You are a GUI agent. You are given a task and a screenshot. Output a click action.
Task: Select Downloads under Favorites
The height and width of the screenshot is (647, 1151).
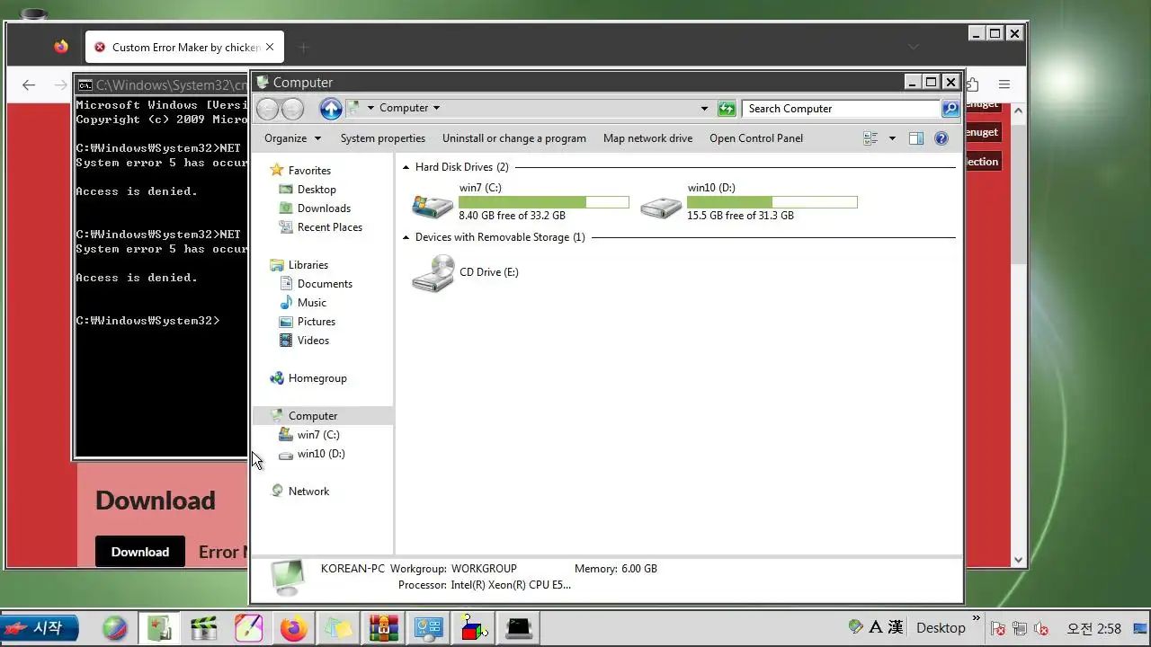click(324, 208)
